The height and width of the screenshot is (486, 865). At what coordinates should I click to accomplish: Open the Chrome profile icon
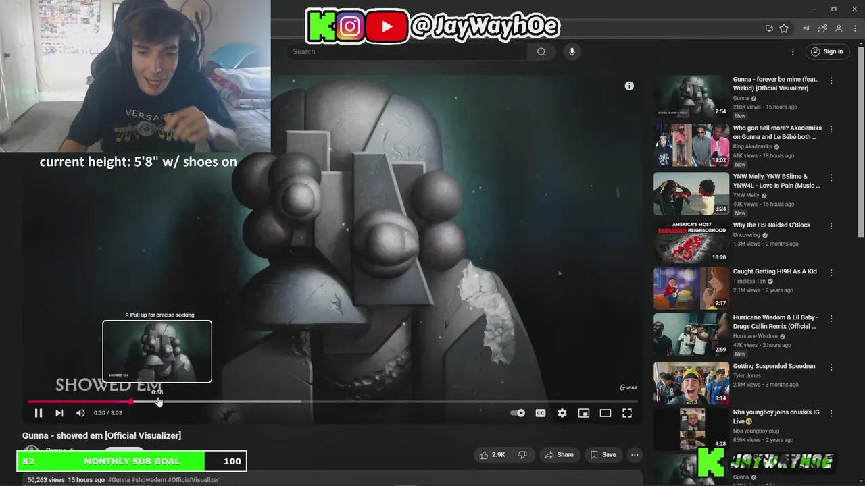pyautogui.click(x=839, y=28)
